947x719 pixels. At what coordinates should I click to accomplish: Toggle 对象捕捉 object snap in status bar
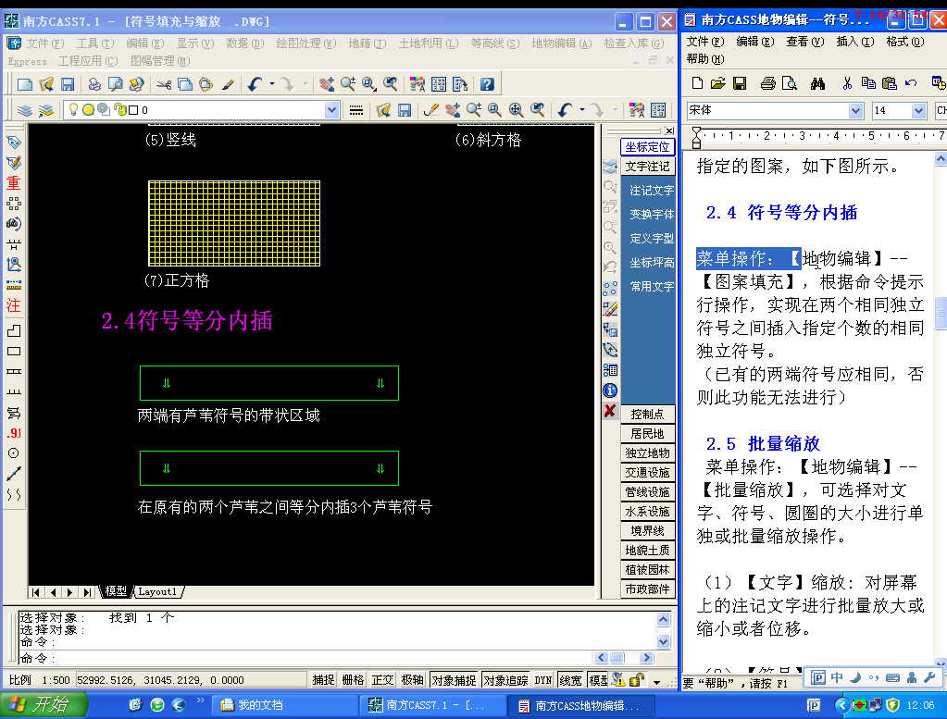[x=454, y=680]
